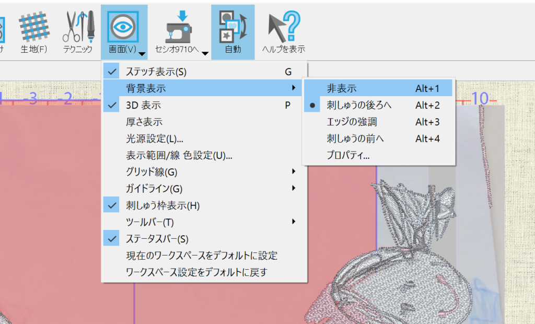The width and height of the screenshot is (535, 324).
Task: Disable 刺しゅう枠表示(H) hoop display
Action: pyautogui.click(x=162, y=205)
